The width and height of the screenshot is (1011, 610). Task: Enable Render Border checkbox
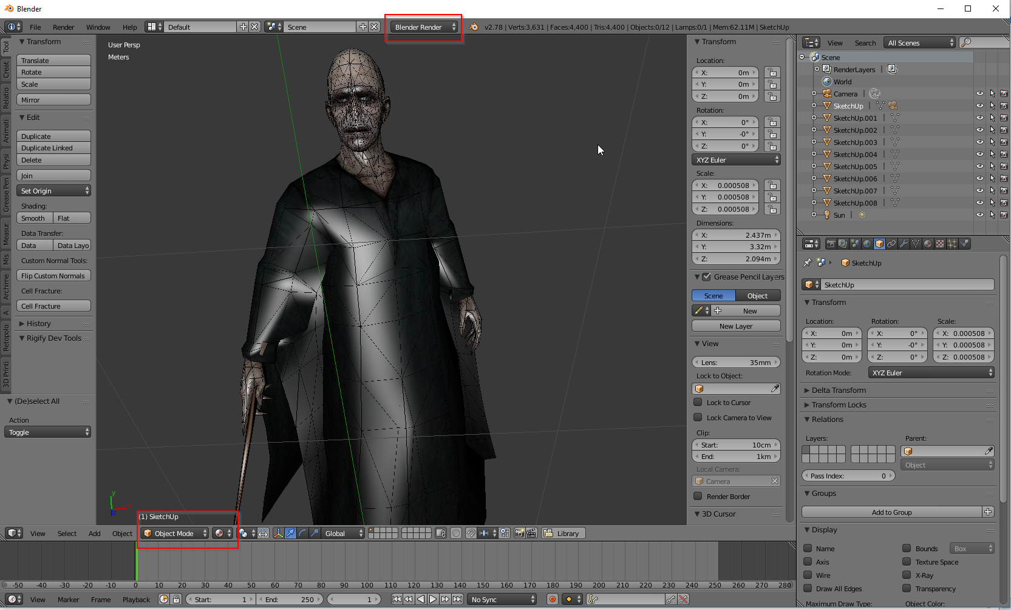click(x=698, y=496)
